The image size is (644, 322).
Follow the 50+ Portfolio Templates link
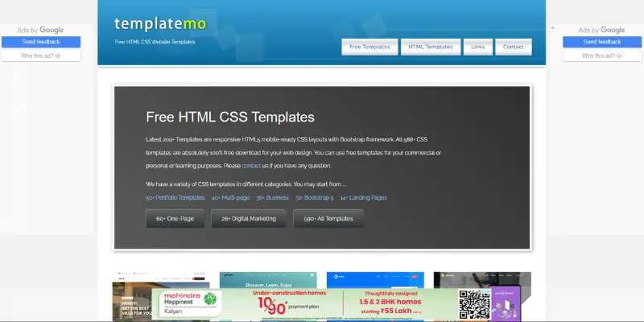coord(175,197)
